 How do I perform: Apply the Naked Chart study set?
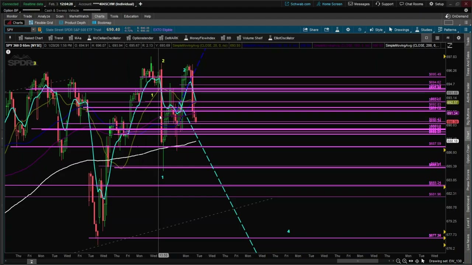pos(31,38)
